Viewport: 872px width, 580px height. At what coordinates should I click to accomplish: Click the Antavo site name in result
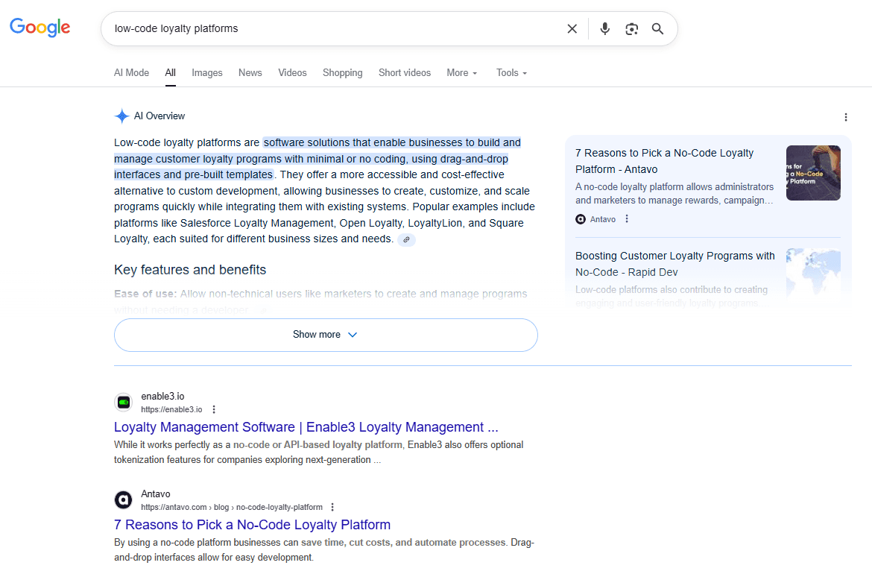(x=156, y=494)
